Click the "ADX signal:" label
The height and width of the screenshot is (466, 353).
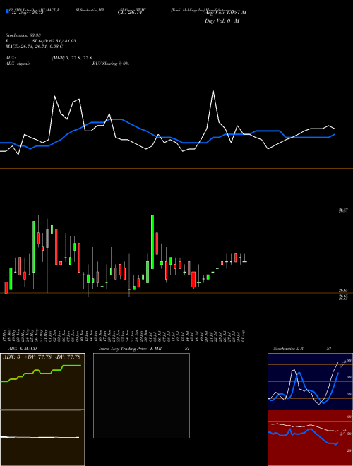[18, 64]
